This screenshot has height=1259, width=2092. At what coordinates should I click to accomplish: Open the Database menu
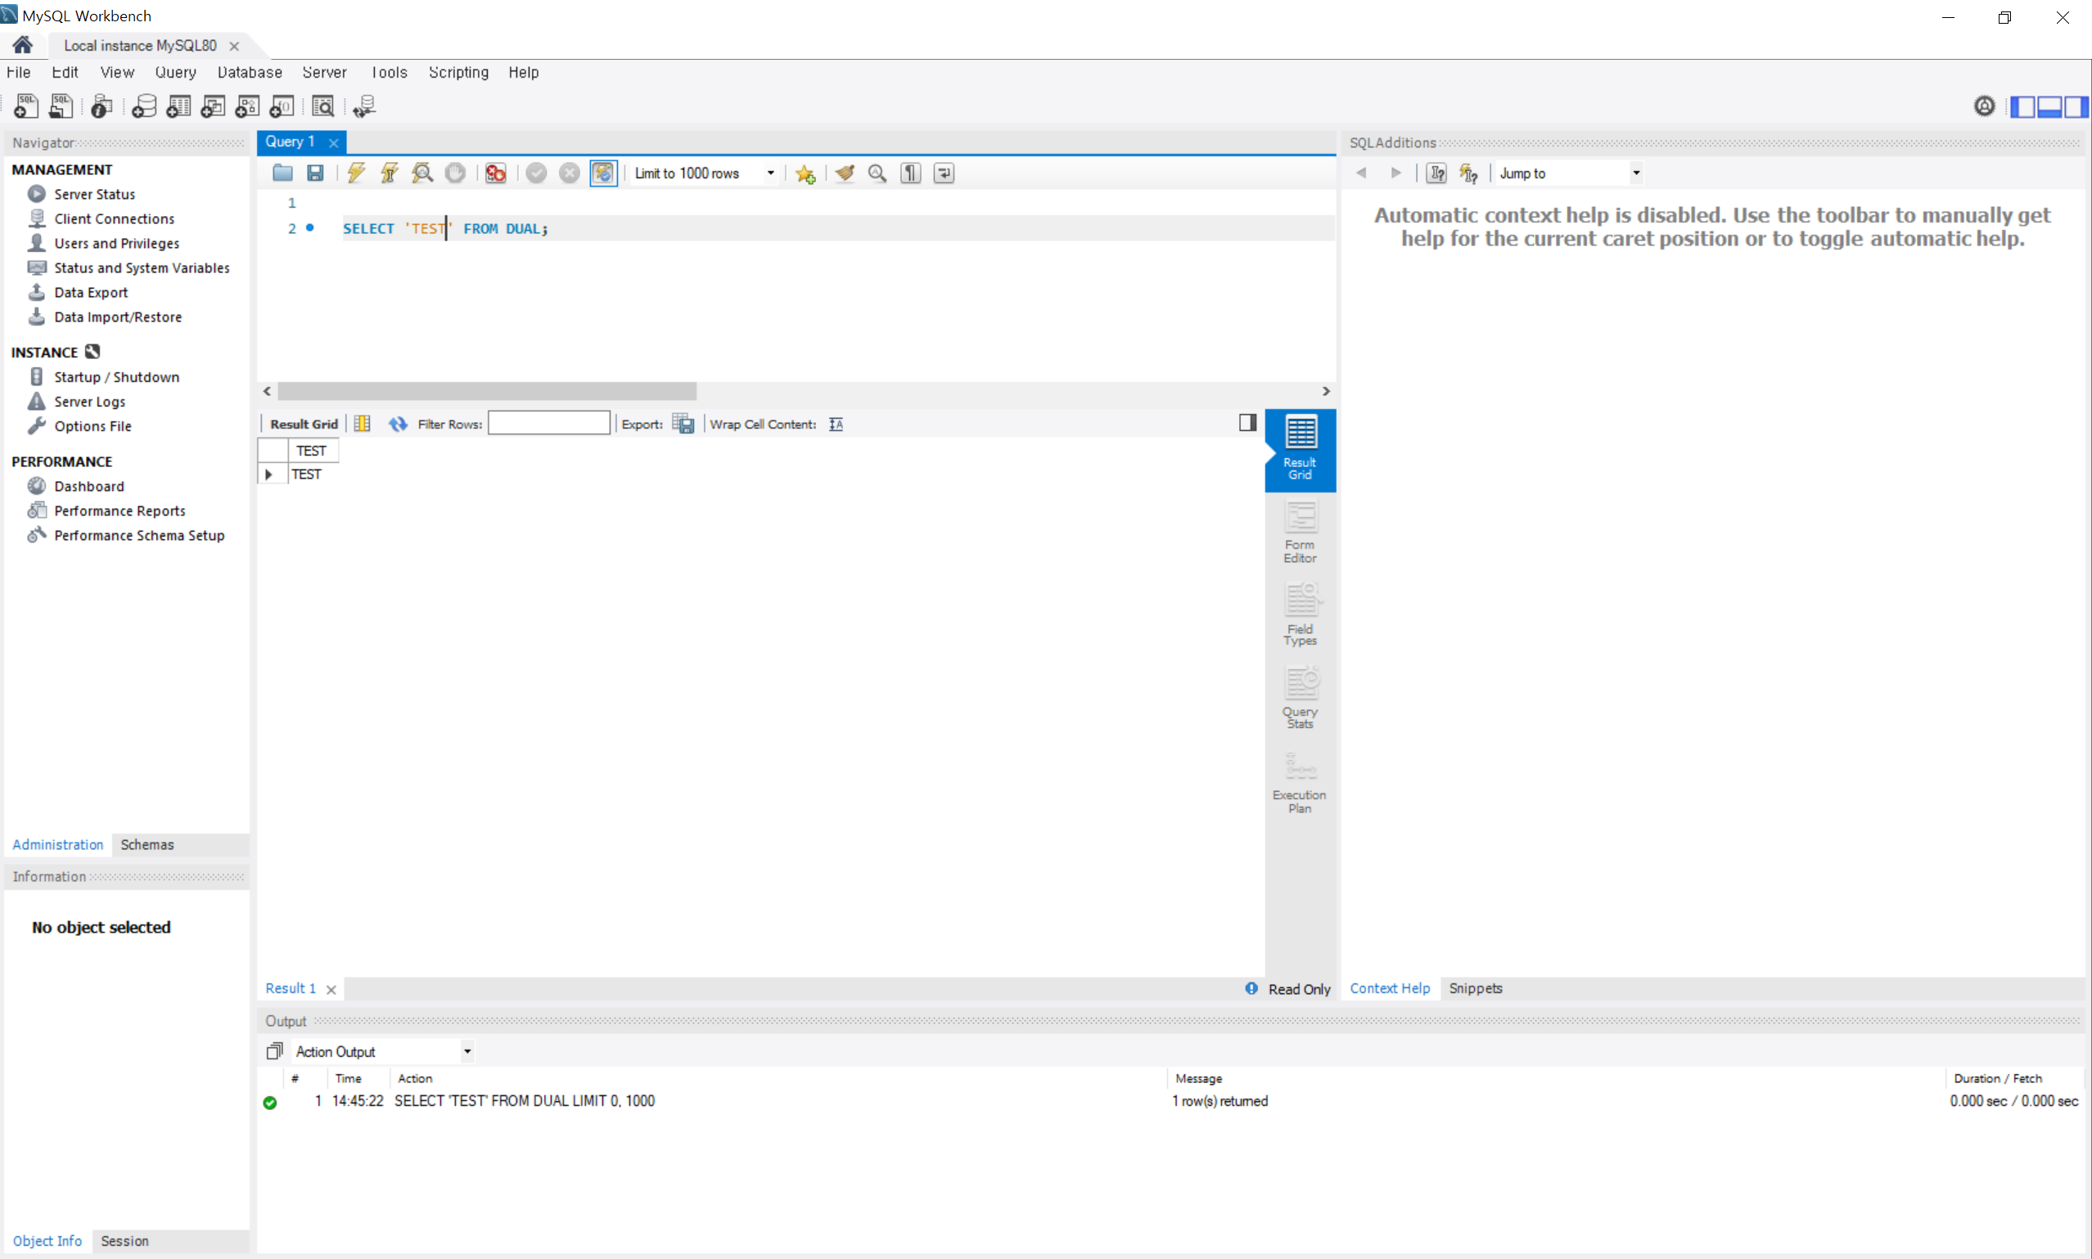click(250, 72)
